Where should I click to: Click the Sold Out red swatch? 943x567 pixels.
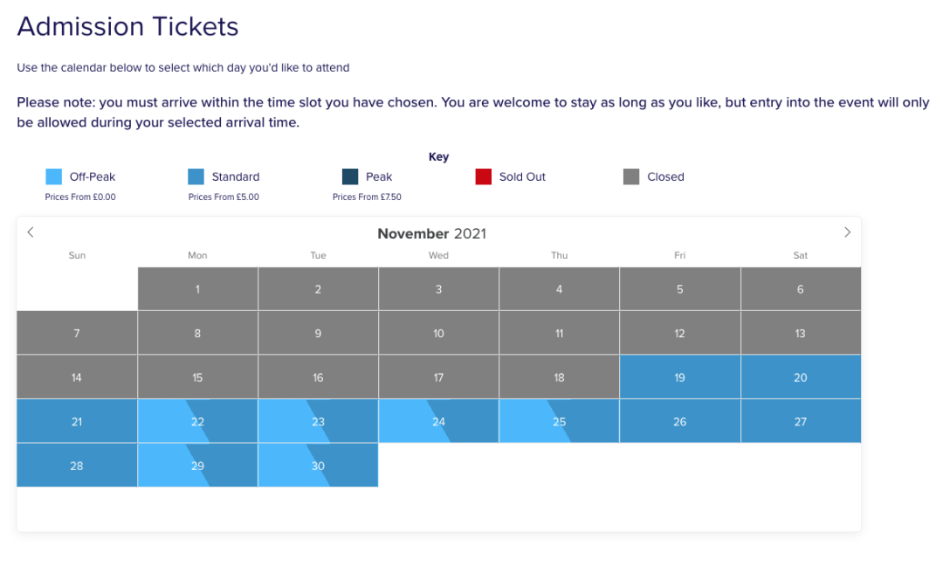[484, 177]
